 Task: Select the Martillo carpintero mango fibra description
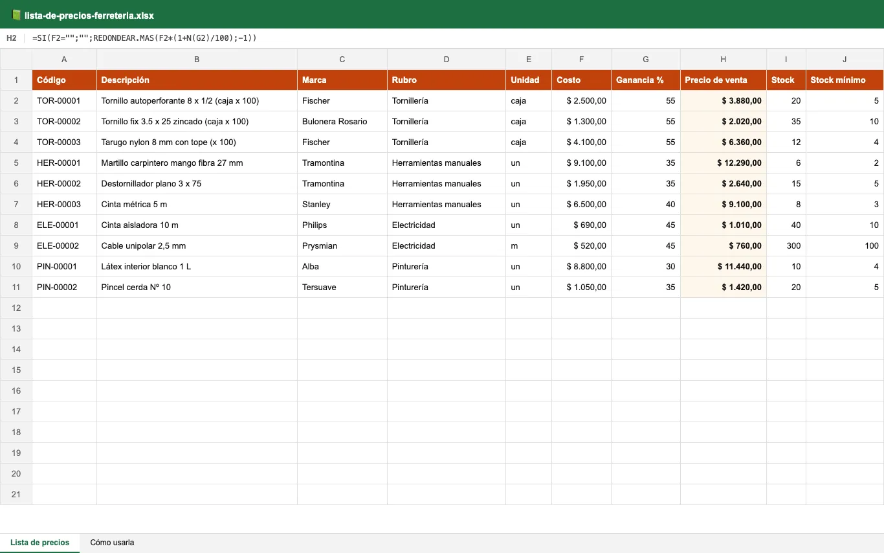197,163
